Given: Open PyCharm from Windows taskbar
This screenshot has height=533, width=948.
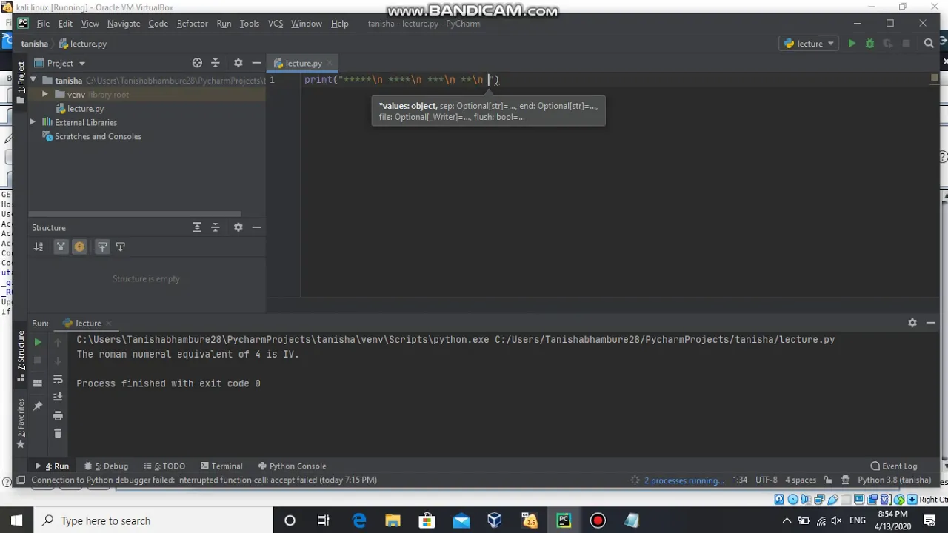Looking at the screenshot, I should point(564,520).
